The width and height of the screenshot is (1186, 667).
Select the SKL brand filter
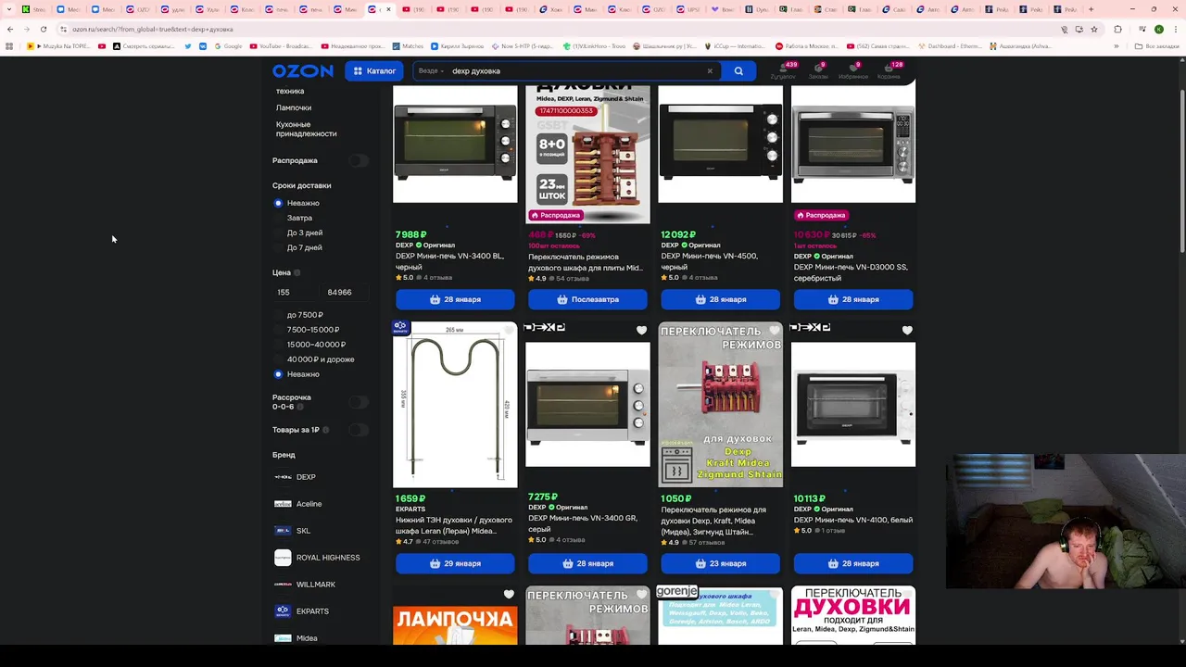tap(293, 531)
